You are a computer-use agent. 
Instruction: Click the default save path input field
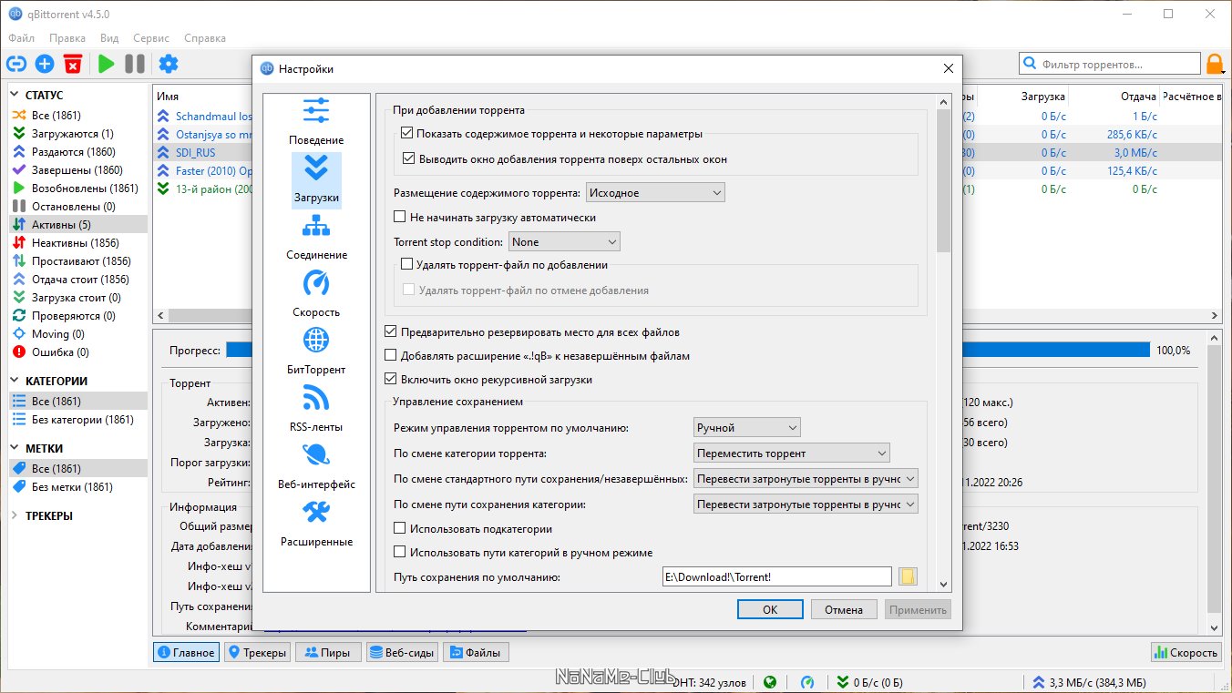pos(776,576)
